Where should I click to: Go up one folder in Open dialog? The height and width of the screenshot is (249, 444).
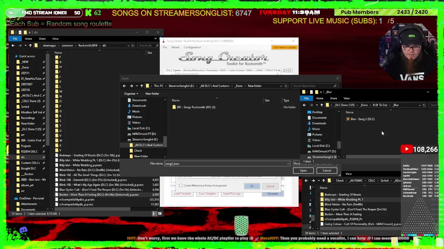142,86
